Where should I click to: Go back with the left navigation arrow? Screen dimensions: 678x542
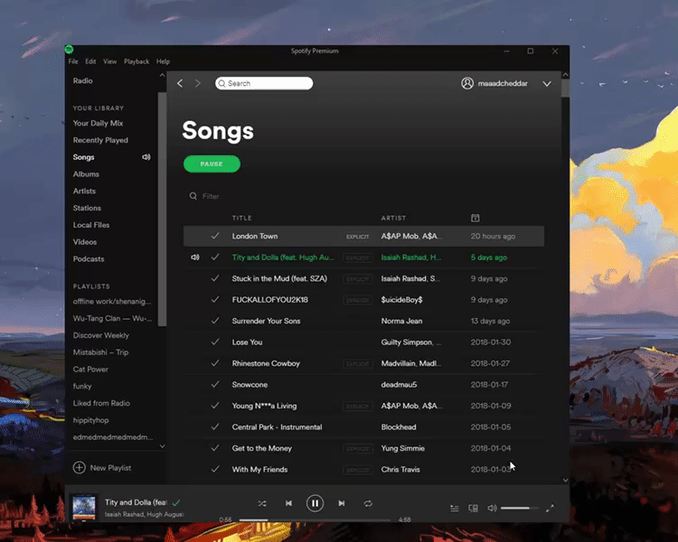pyautogui.click(x=180, y=83)
